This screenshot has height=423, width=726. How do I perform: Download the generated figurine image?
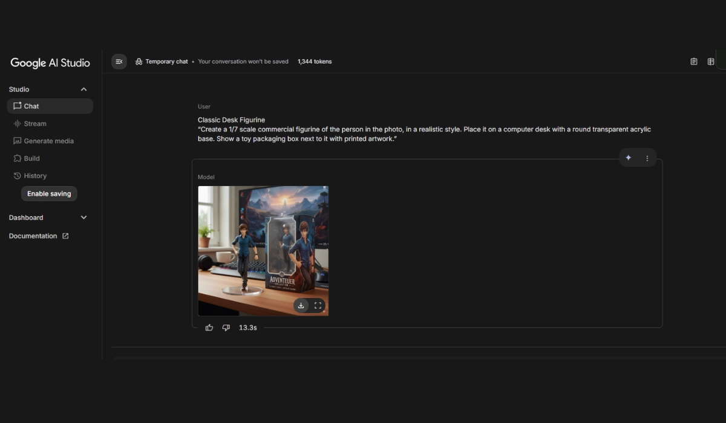point(301,306)
